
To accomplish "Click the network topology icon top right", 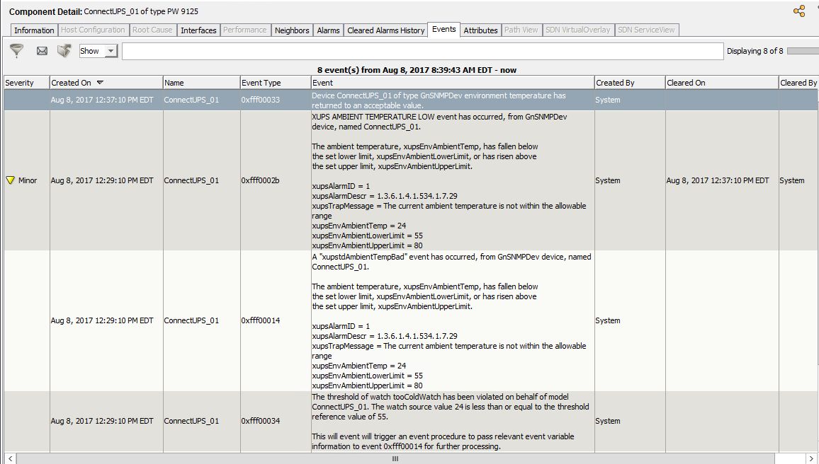I will pyautogui.click(x=799, y=11).
